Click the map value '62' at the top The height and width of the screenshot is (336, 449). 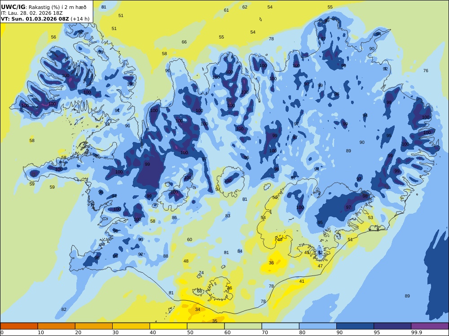tap(245, 7)
